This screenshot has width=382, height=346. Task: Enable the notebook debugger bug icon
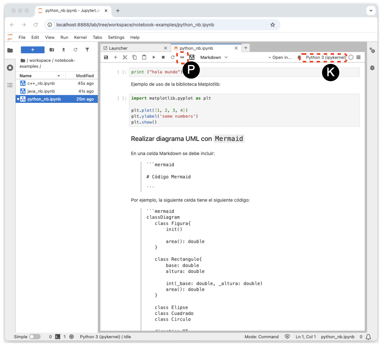click(x=299, y=57)
